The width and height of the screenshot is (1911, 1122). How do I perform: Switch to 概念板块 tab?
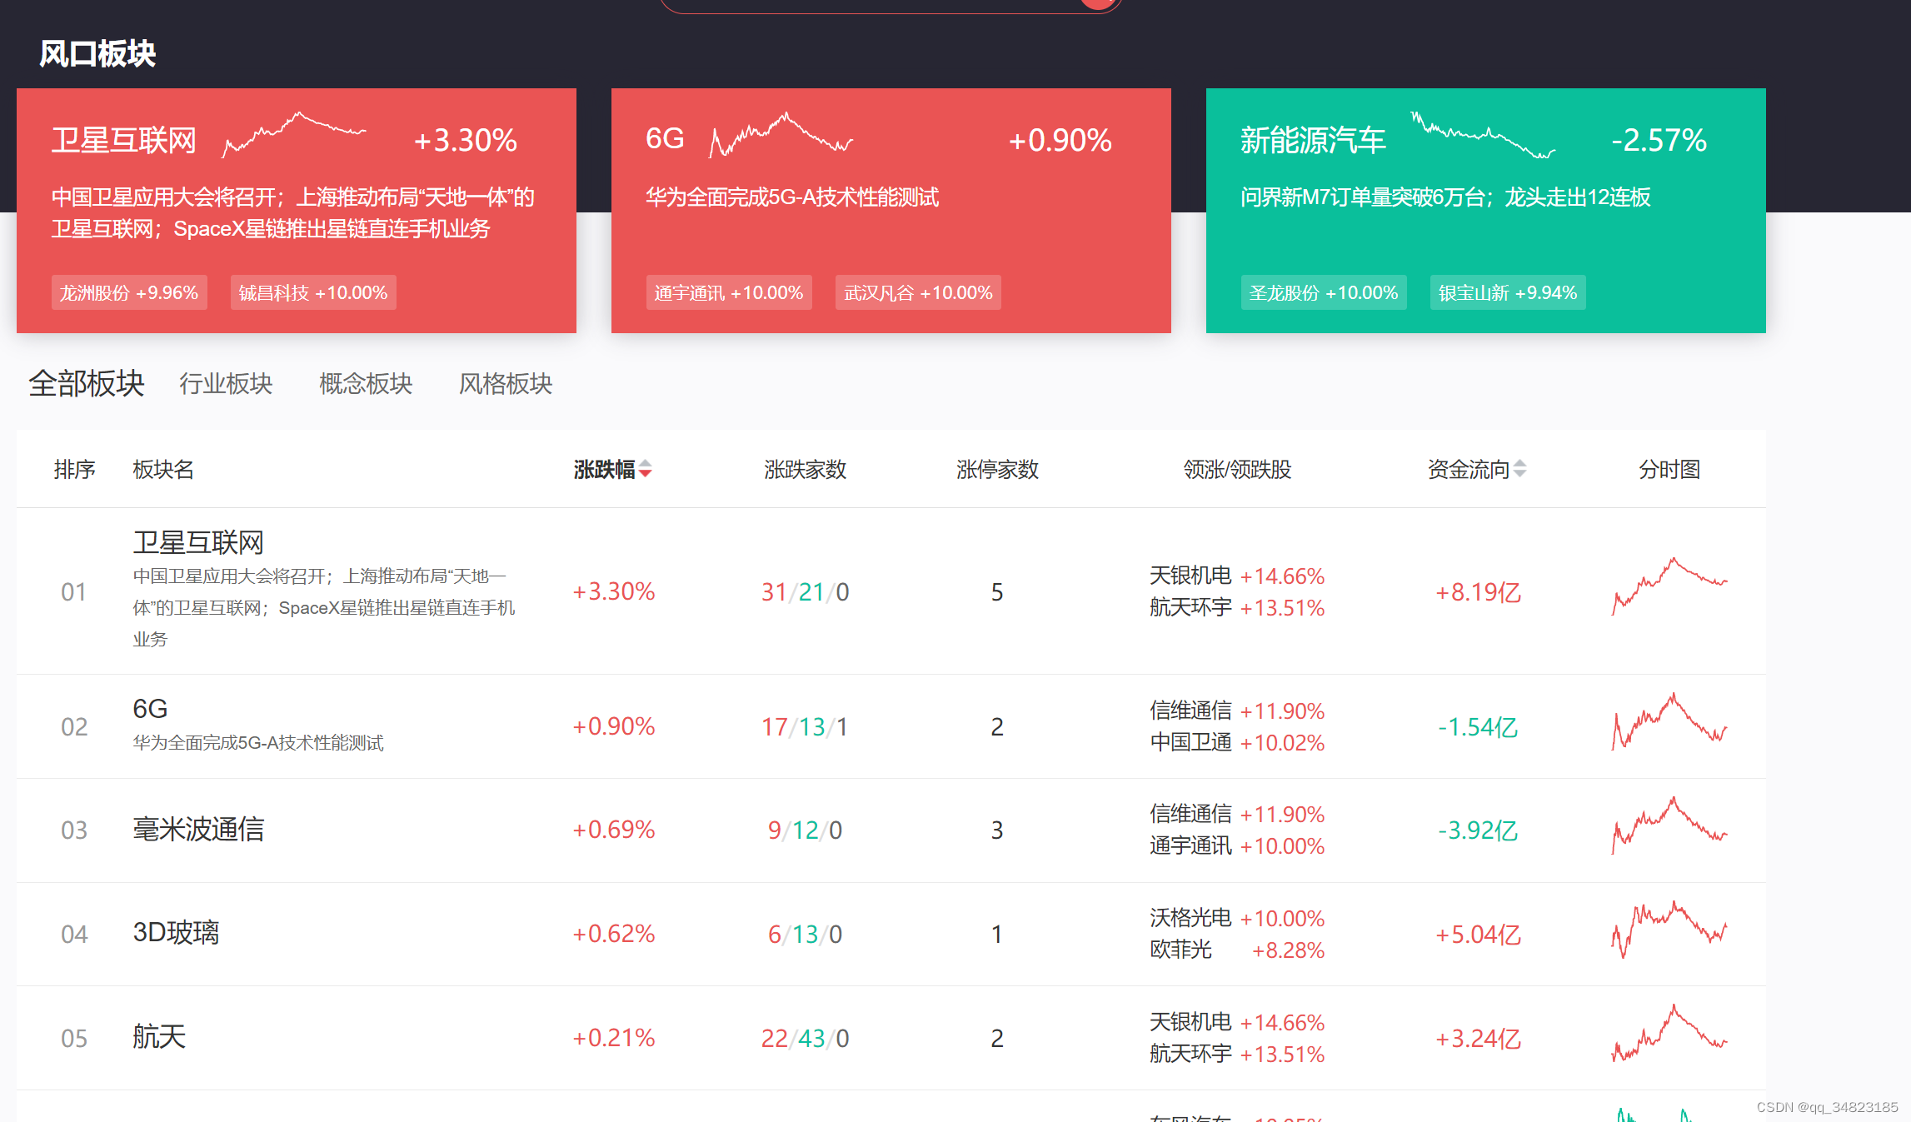tap(366, 384)
